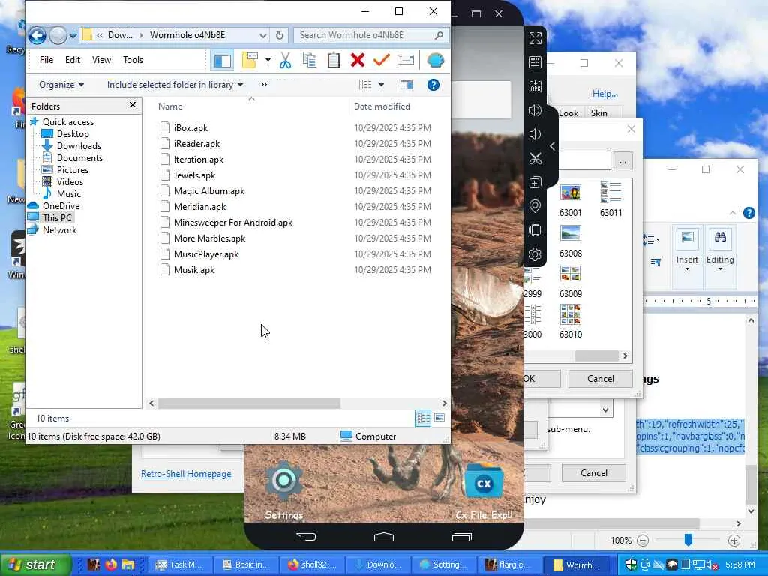Image resolution: width=768 pixels, height=576 pixels.
Task: Open the change view dropdown arrow
Action: pyautogui.click(x=381, y=85)
